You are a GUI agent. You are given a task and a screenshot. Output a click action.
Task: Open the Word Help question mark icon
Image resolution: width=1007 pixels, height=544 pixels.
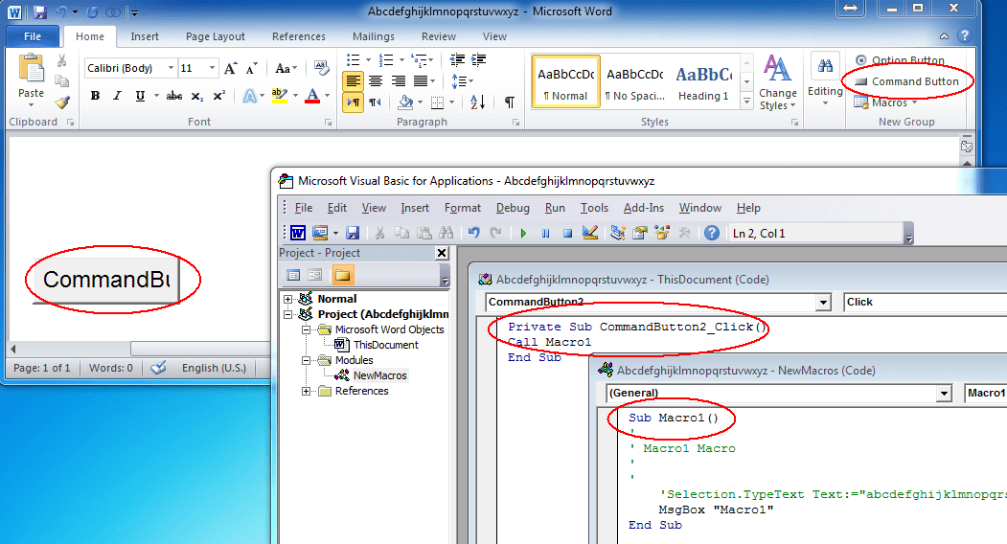point(964,36)
